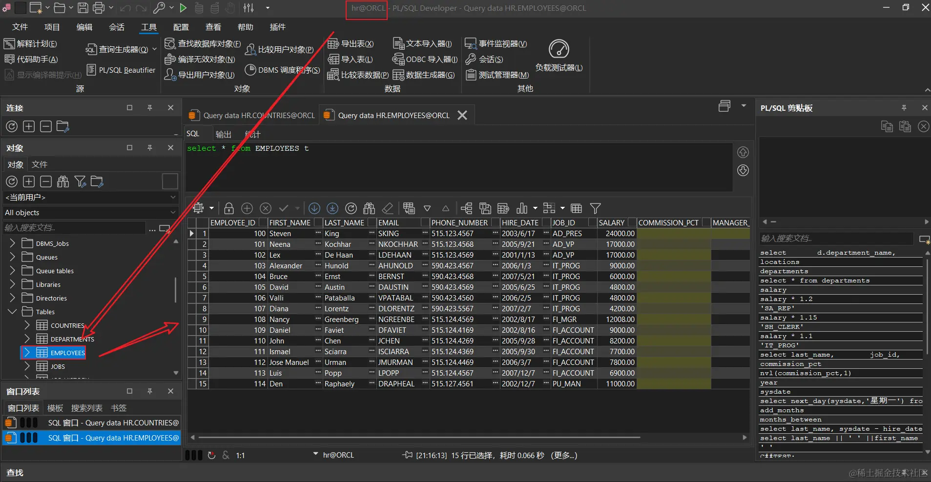
Task: Toggle the pin on the 对象 panel
Action: (150, 148)
